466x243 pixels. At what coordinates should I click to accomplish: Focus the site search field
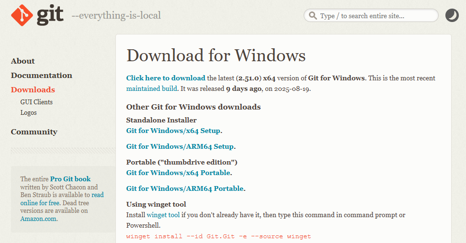pyautogui.click(x=371, y=15)
